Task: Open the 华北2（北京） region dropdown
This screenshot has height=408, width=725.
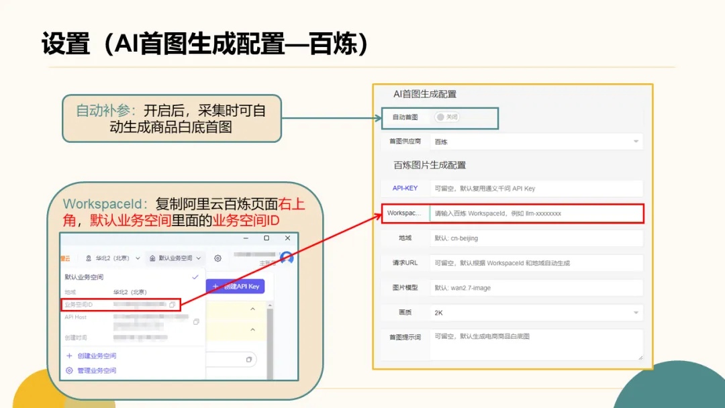Action: pos(113,258)
